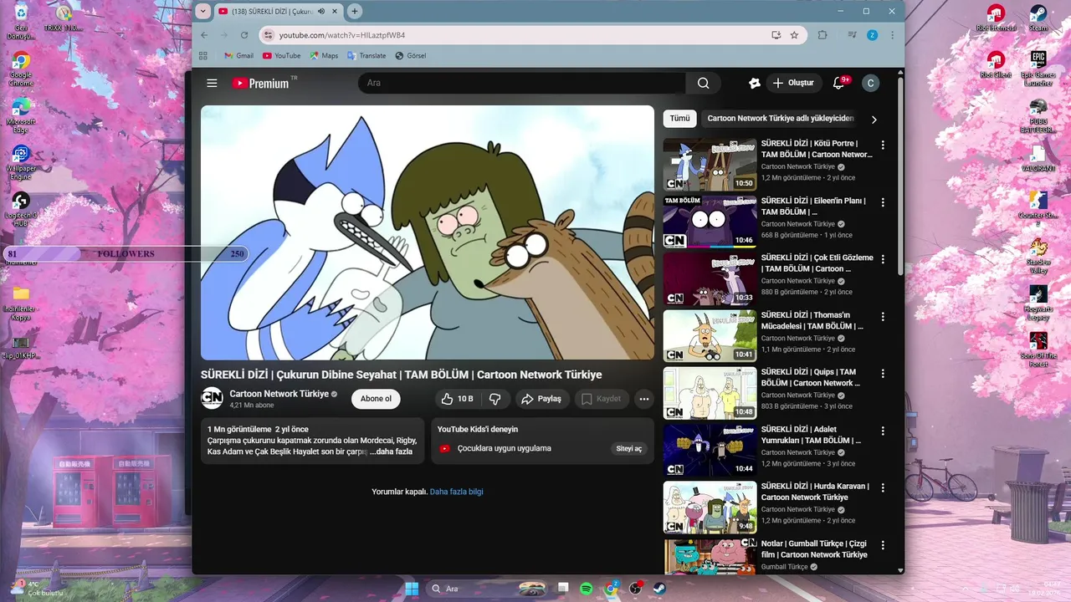The height and width of the screenshot is (602, 1071).
Task: Click the Cartoon Network channel avatar
Action: click(x=212, y=398)
